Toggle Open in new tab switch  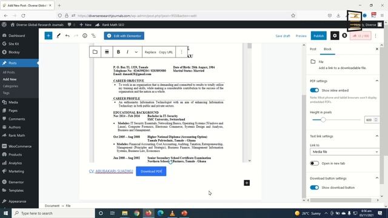pyautogui.click(x=315, y=163)
